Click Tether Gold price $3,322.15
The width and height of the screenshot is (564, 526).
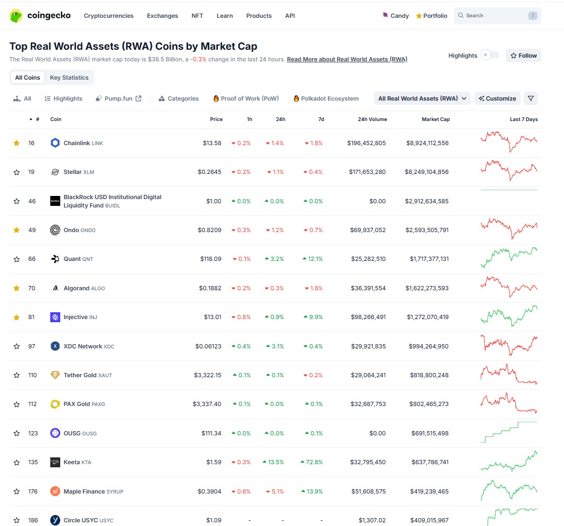click(x=207, y=375)
